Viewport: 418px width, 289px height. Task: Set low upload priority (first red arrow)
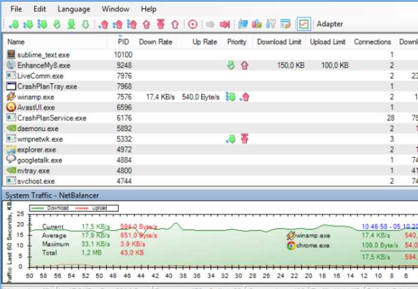click(103, 24)
